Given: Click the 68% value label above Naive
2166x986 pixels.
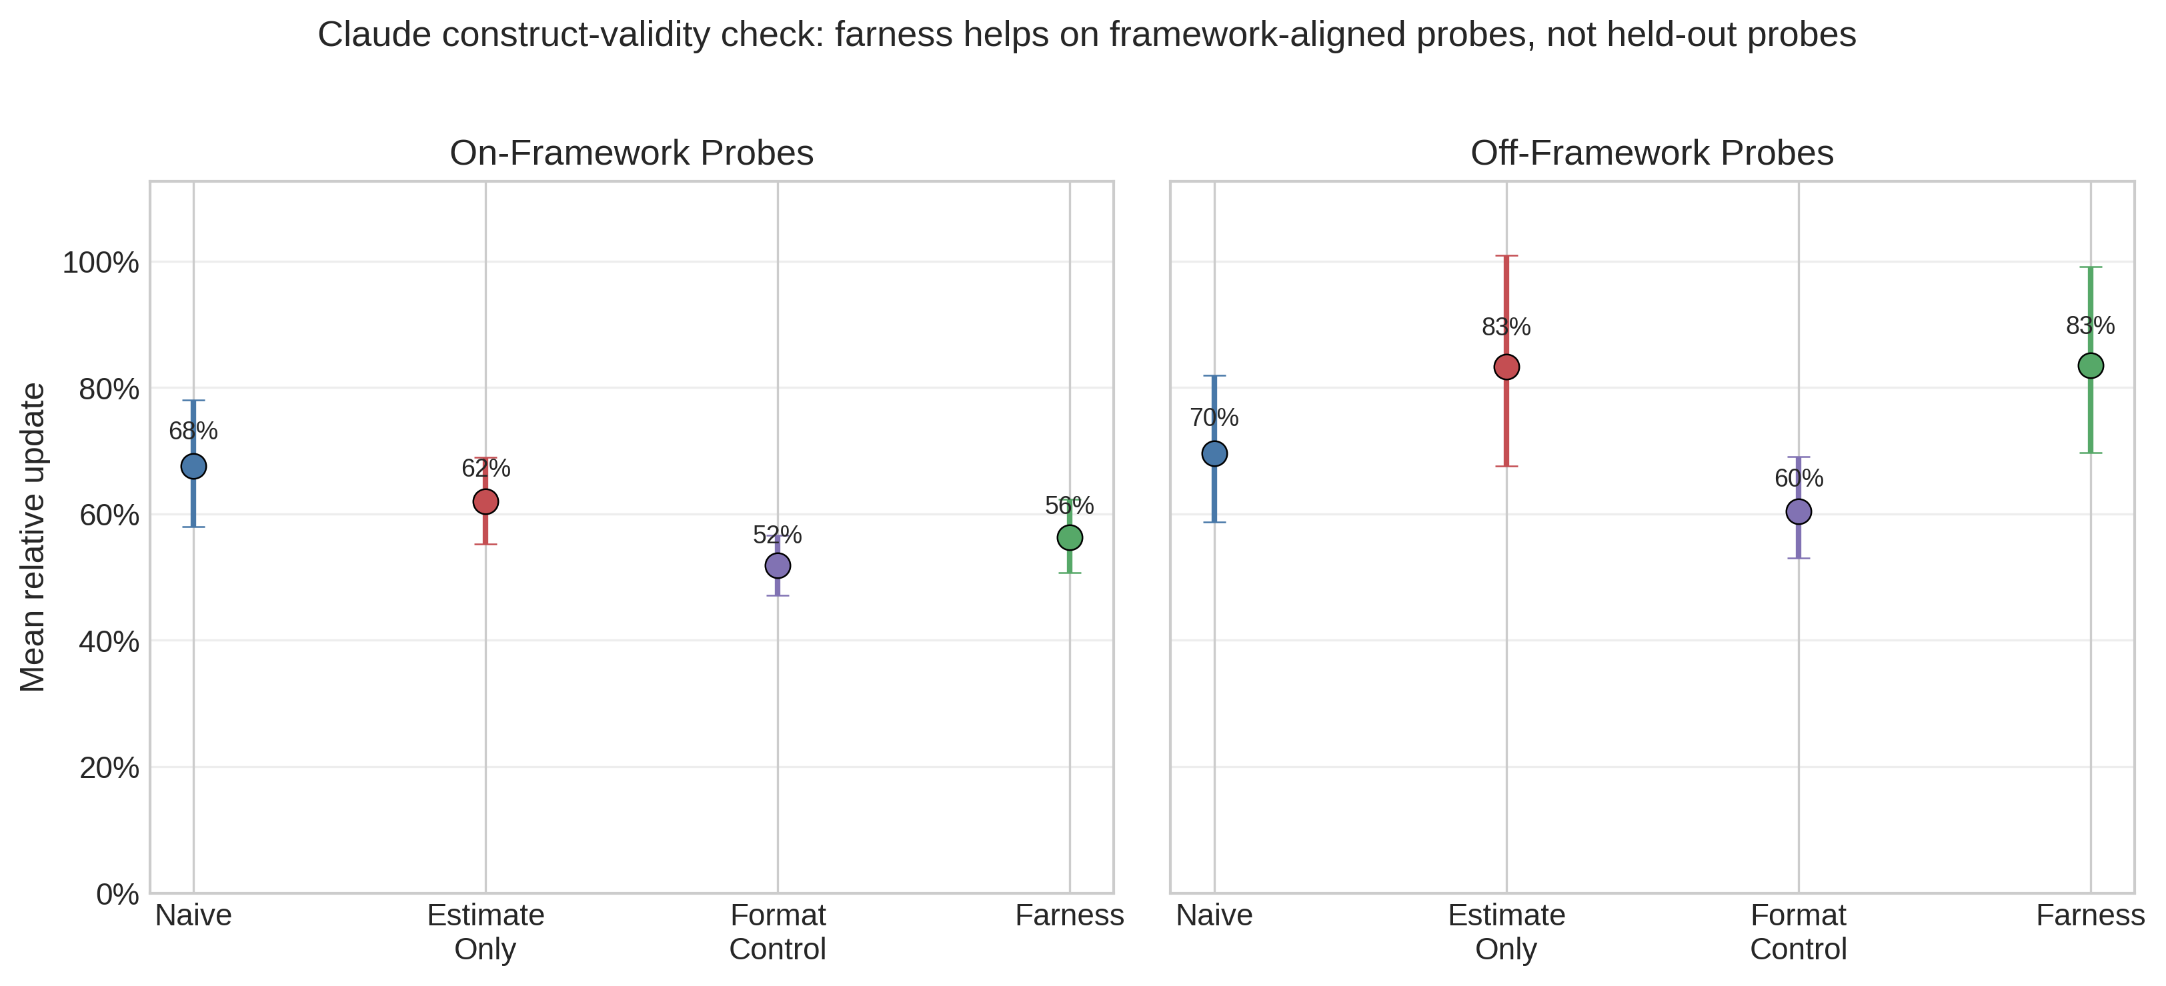Looking at the screenshot, I should click(x=193, y=431).
